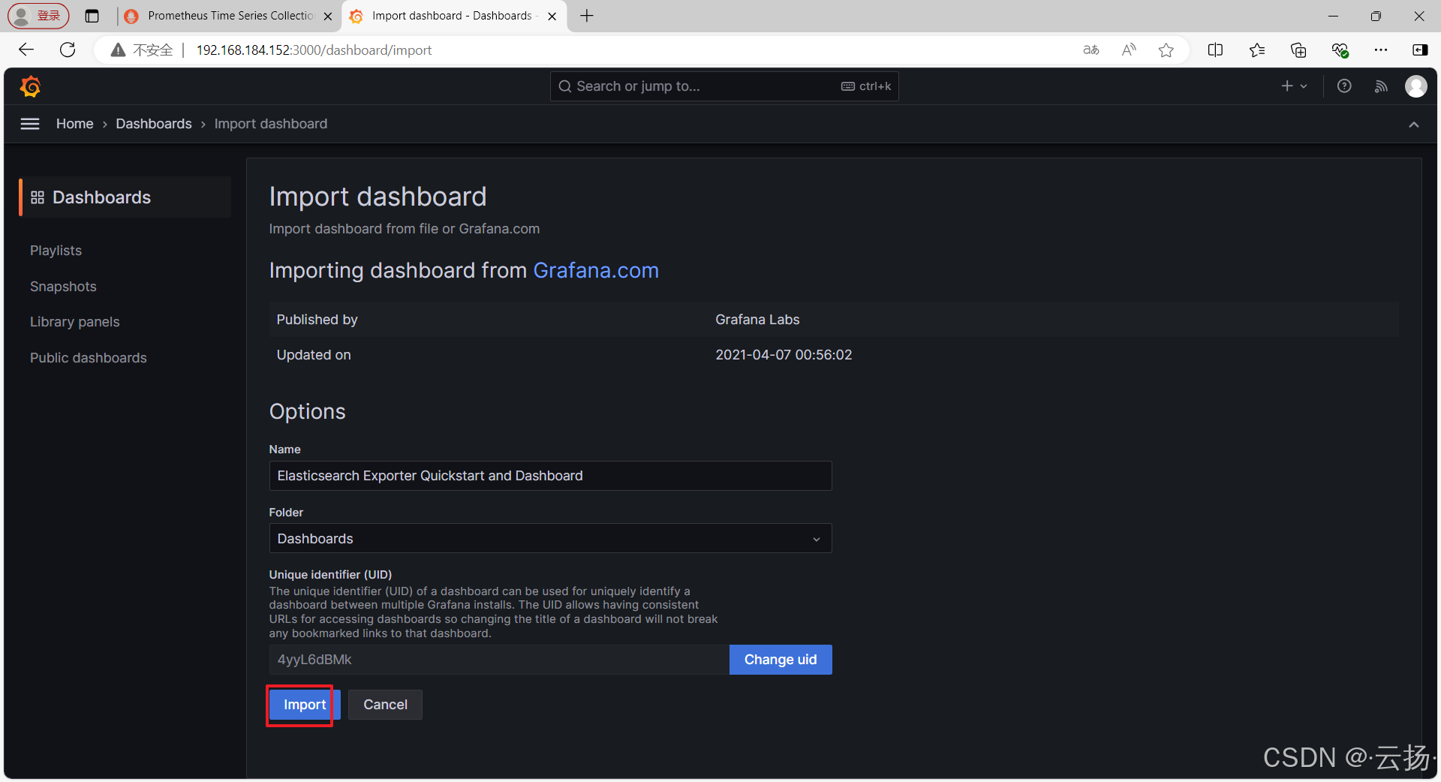This screenshot has height=782, width=1441.
Task: Open the user profile avatar
Action: click(1416, 86)
